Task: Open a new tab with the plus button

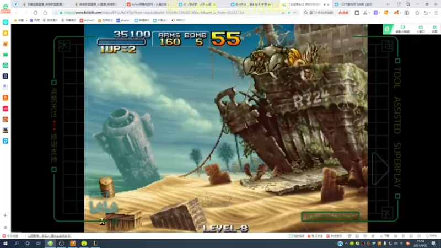Action: point(388,4)
